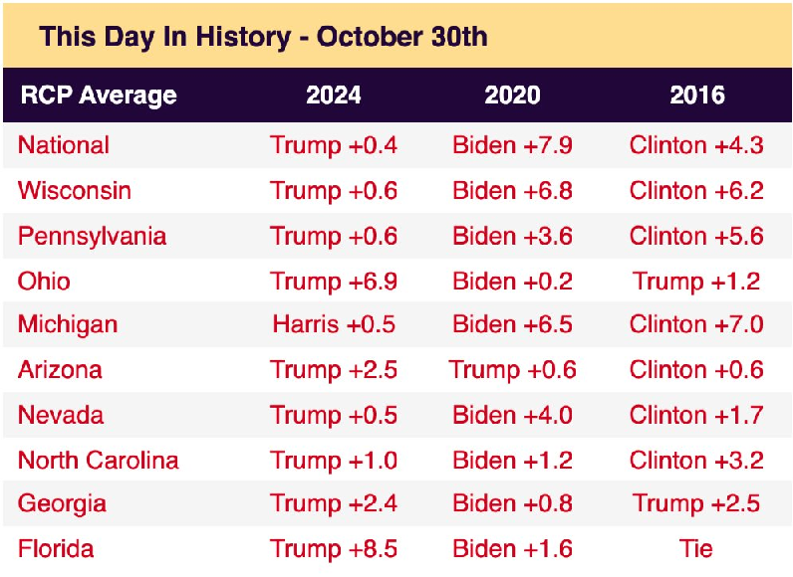This screenshot has height=577, width=793.
Task: Click the Harris +0.5 Michigan value
Action: [x=334, y=324]
